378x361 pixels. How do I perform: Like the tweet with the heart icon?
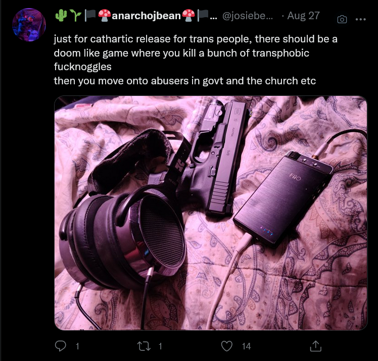click(227, 346)
